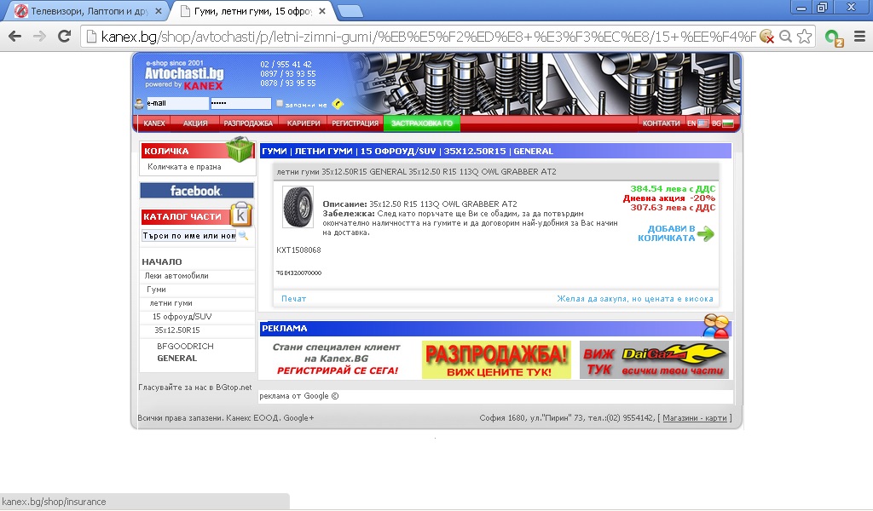Reload the page with the refresh icon
The height and width of the screenshot is (511, 873).
pos(65,36)
